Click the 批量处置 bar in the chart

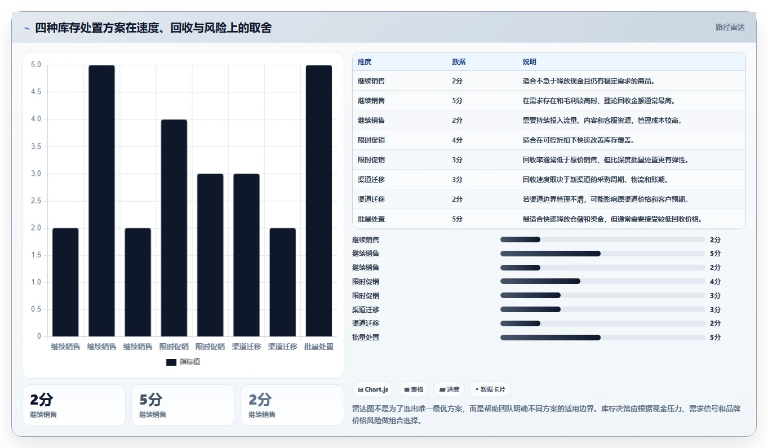pos(319,201)
